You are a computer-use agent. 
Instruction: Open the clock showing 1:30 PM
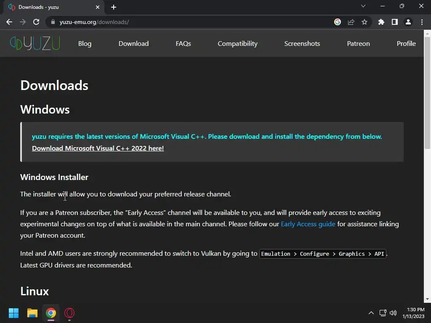coord(413,313)
